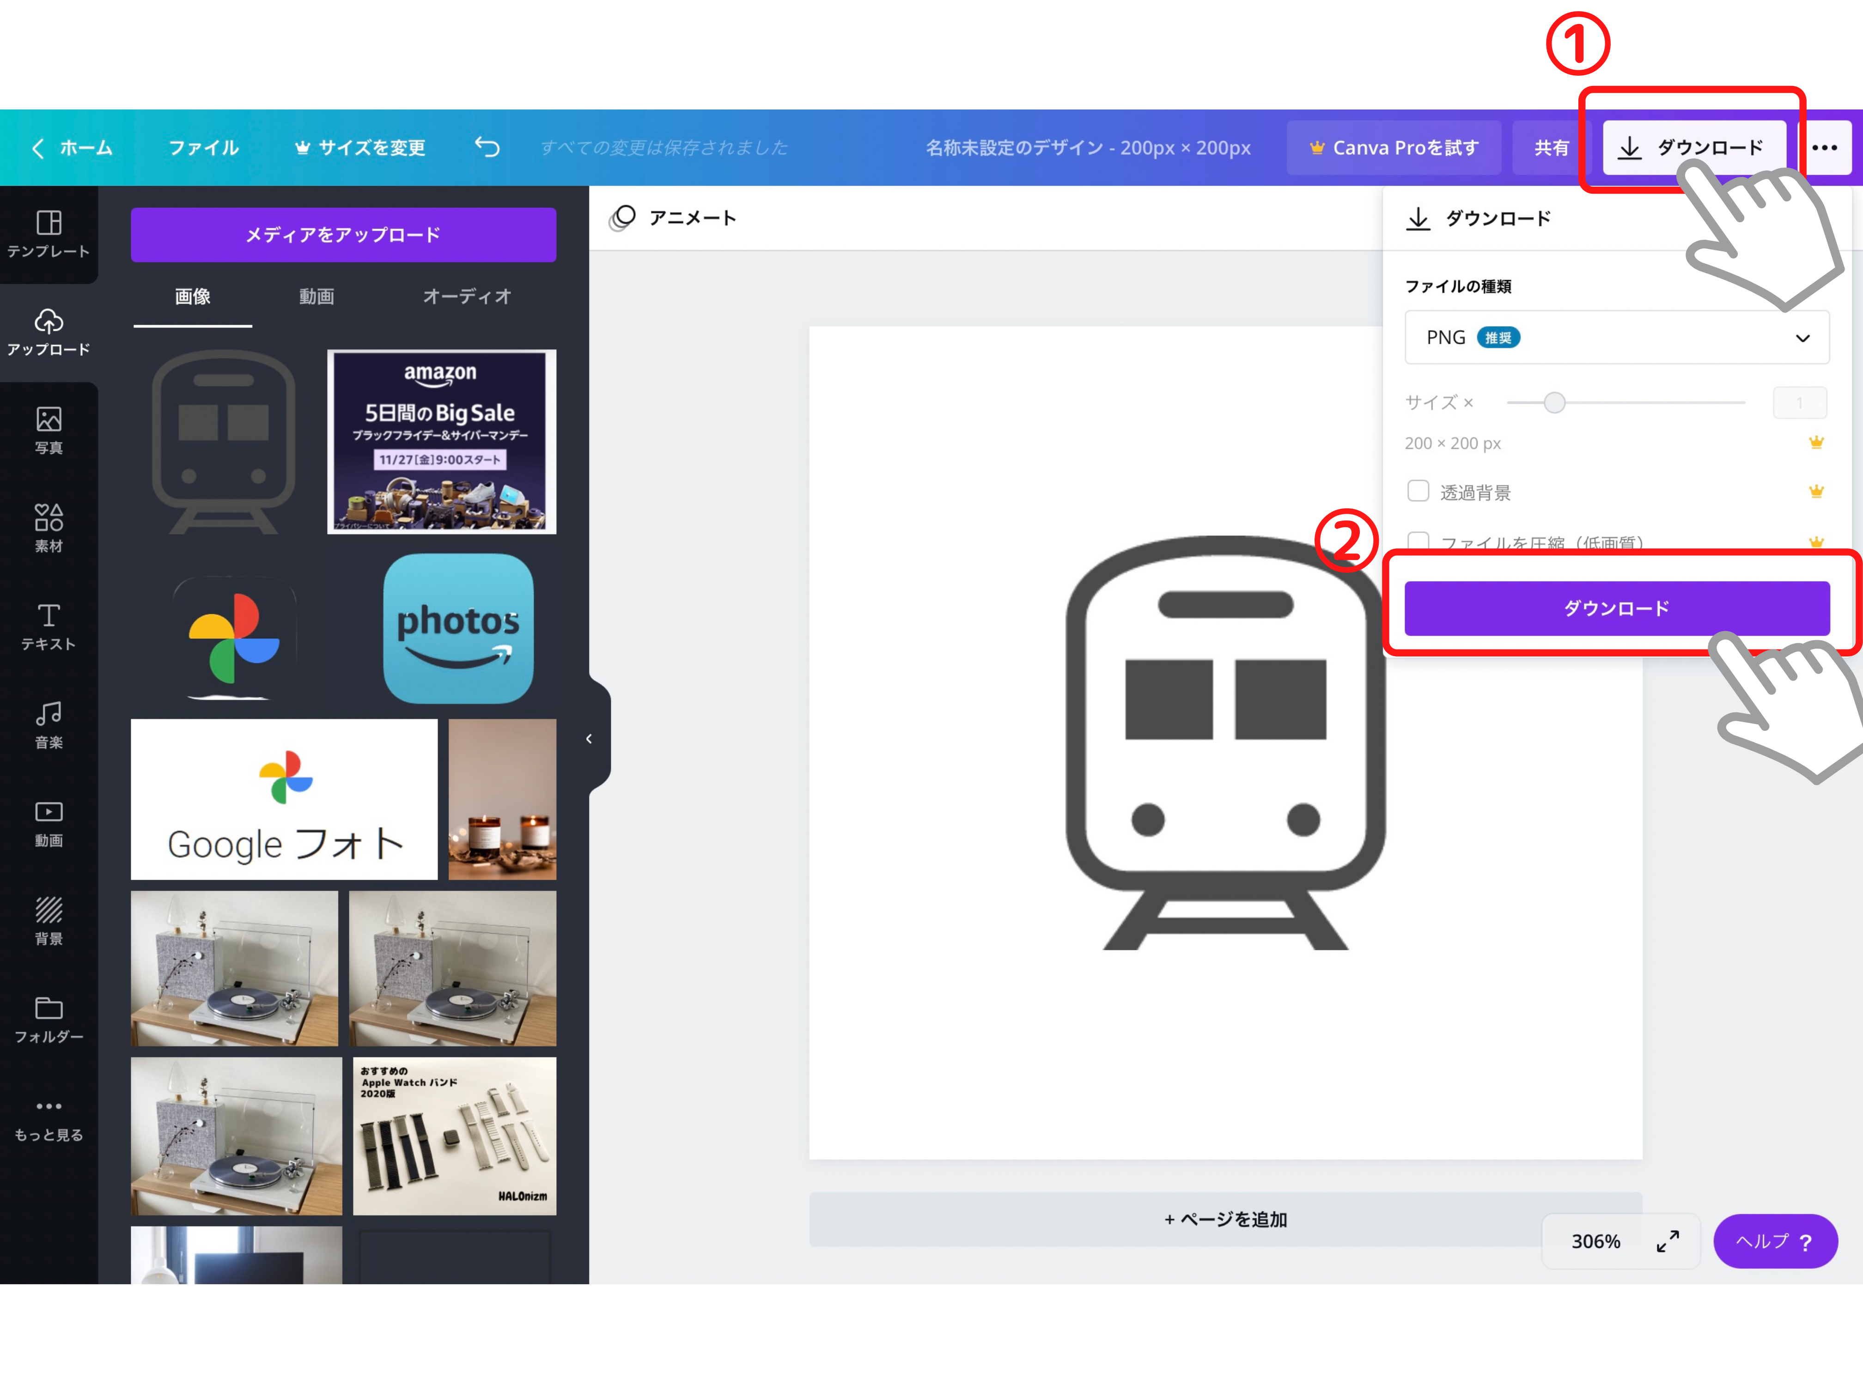Adjust the サイズ size slider handle

point(1555,402)
